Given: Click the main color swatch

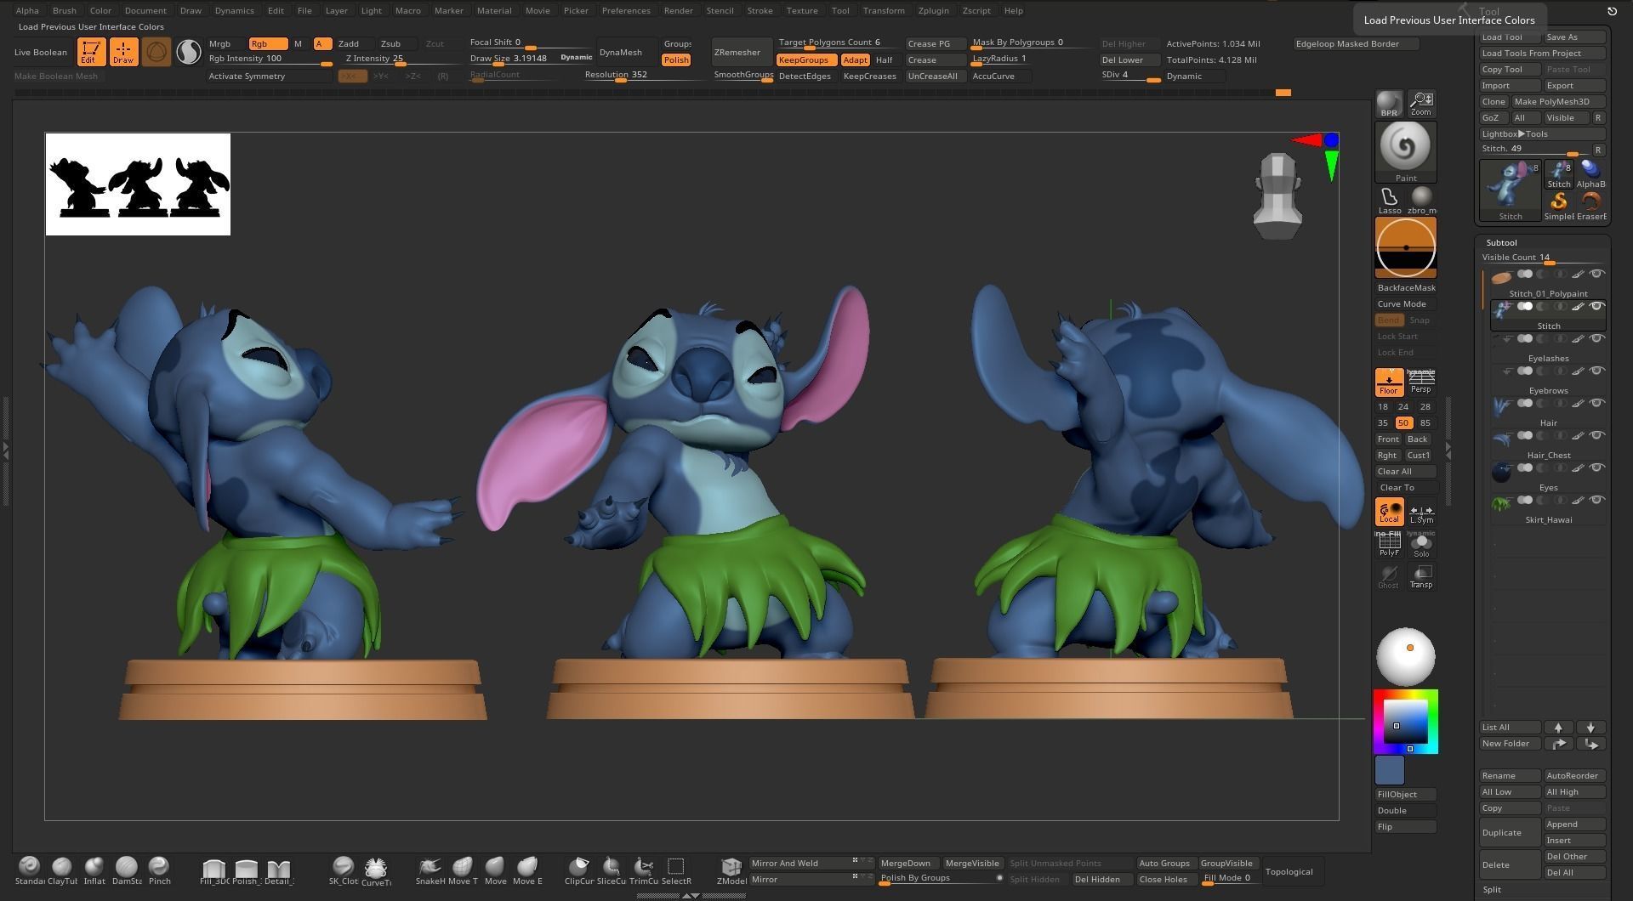Looking at the screenshot, I should (x=1389, y=770).
